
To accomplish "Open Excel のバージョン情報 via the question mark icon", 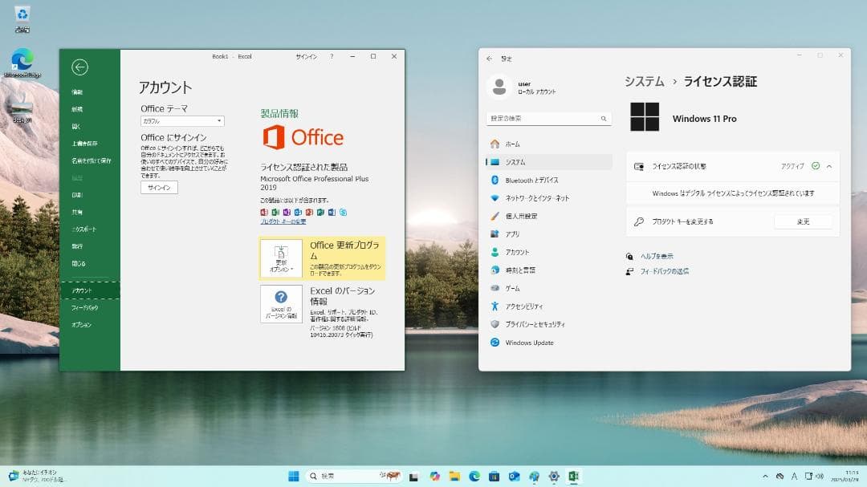I will click(x=280, y=297).
